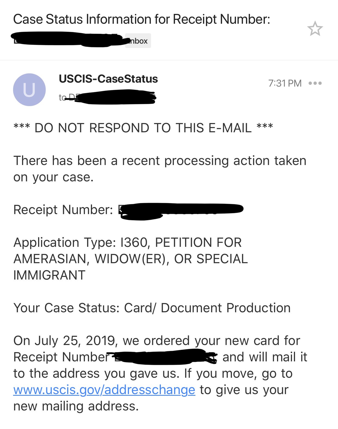Image resolution: width=338 pixels, height=429 pixels.
Task: Tap the sender avatar with letter U
Action: point(29,90)
